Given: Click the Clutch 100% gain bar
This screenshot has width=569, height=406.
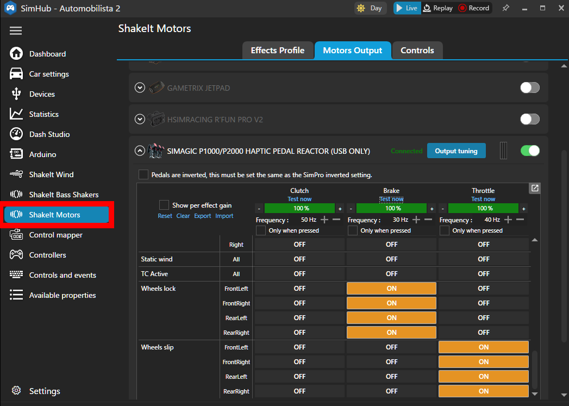Looking at the screenshot, I should pyautogui.click(x=299, y=208).
